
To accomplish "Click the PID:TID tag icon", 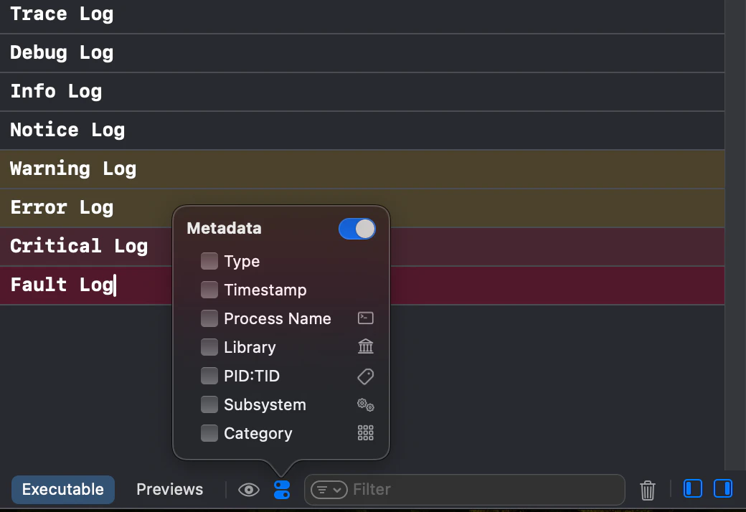I will tap(365, 376).
